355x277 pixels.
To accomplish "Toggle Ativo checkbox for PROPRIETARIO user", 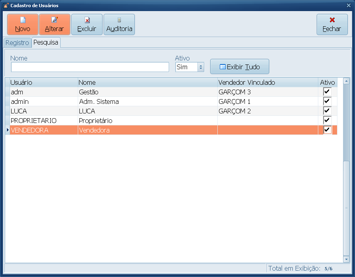I will (327, 121).
